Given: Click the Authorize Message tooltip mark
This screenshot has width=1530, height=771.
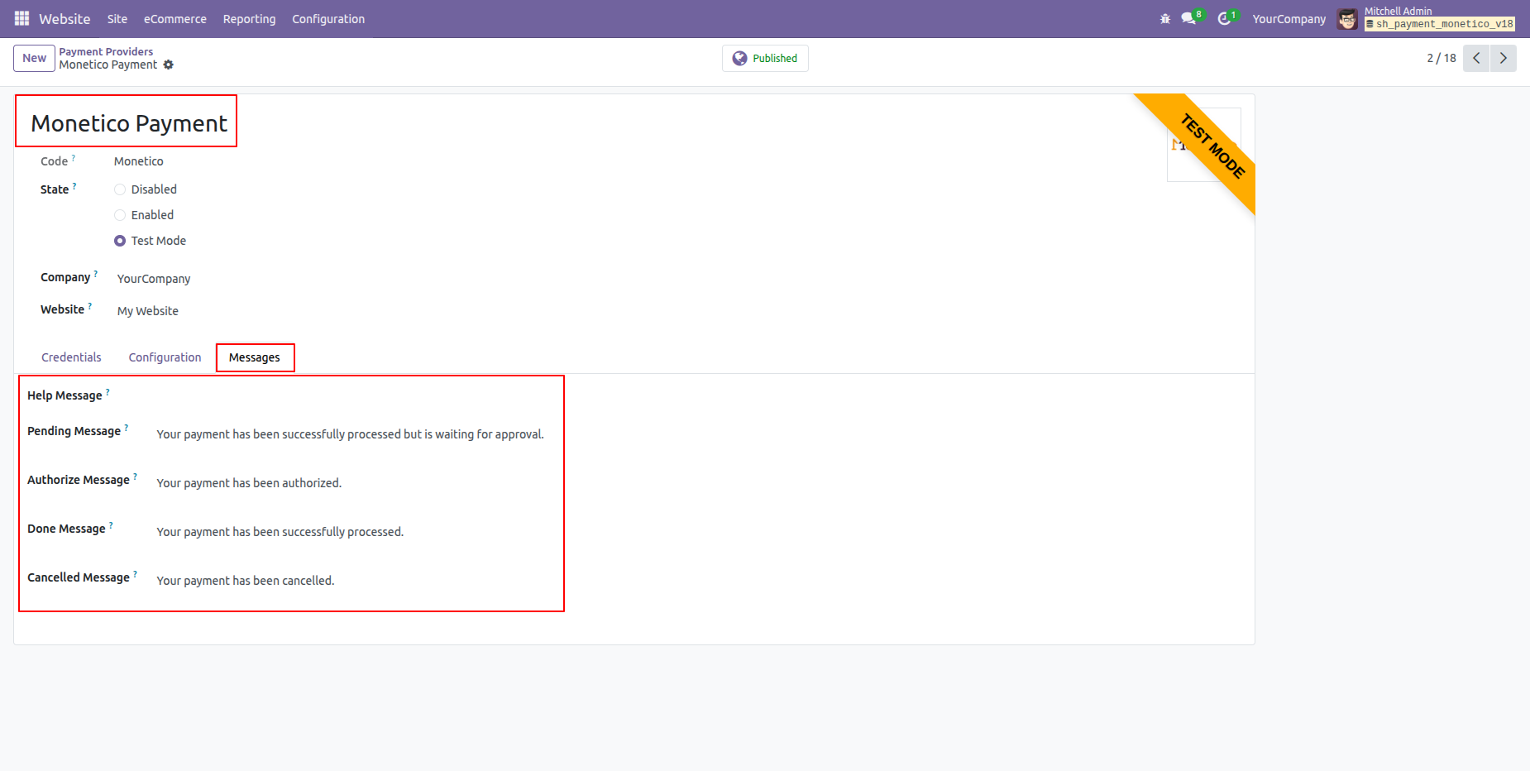Looking at the screenshot, I should click(x=135, y=476).
